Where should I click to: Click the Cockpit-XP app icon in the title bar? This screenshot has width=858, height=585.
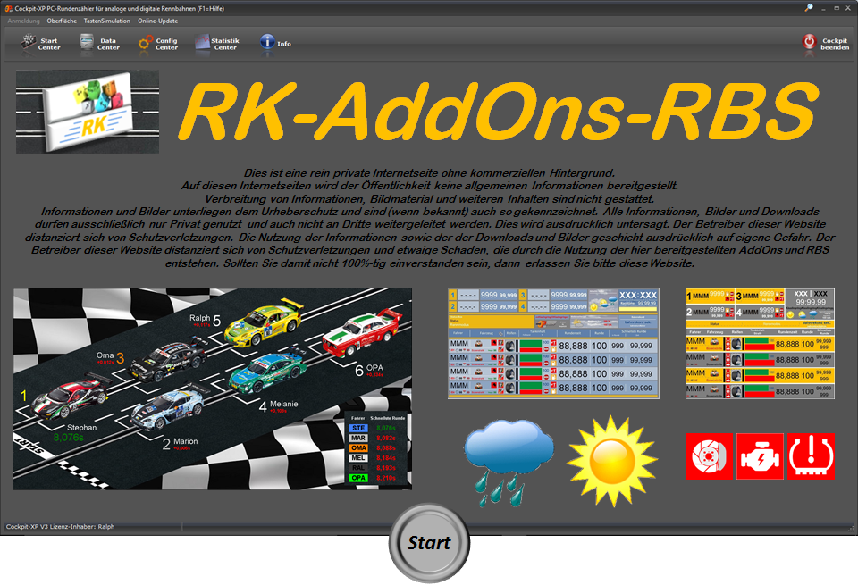click(8, 8)
